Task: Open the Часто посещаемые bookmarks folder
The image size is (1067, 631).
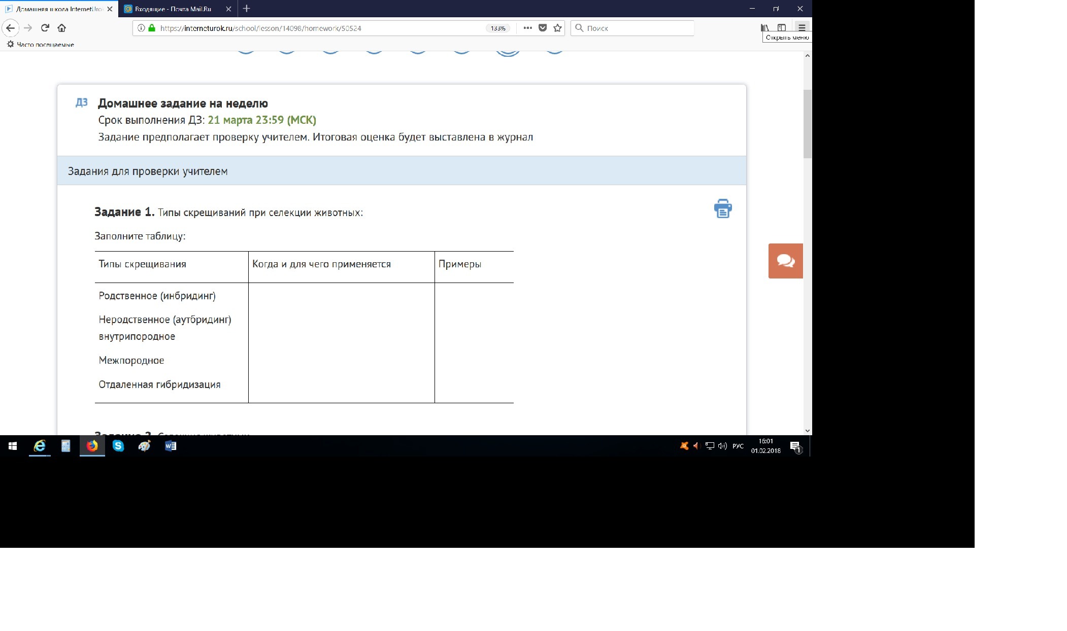Action: point(41,45)
